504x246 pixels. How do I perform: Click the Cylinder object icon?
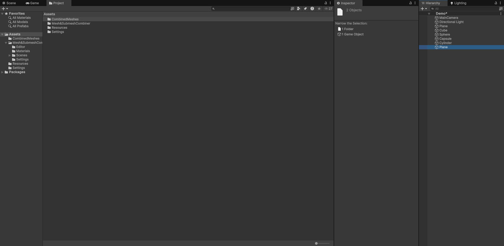pyautogui.click(x=437, y=43)
